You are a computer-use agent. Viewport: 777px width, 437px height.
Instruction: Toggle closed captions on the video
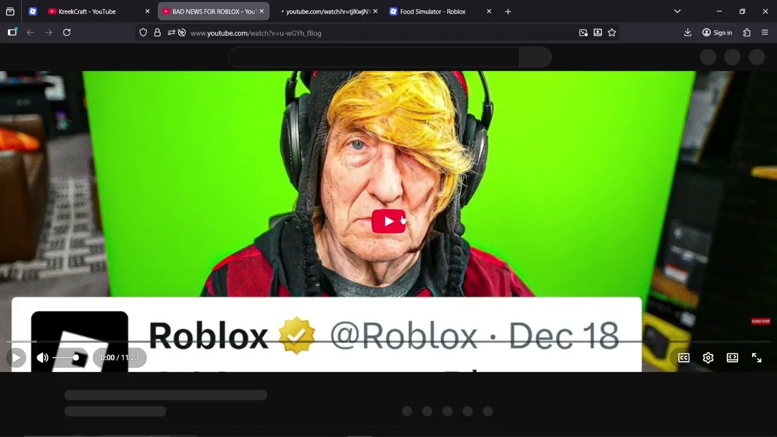click(684, 357)
